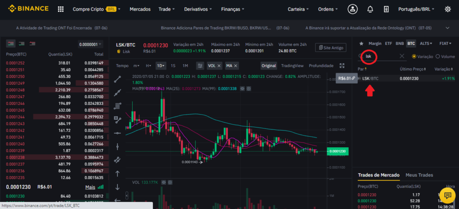The height and width of the screenshot is (209, 459).
Task: Remove the MA indicator
Action: [236, 65]
